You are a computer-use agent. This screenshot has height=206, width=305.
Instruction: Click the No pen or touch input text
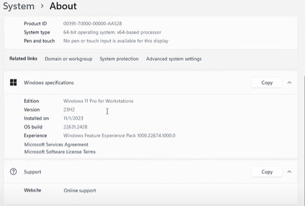pyautogui.click(x=116, y=41)
